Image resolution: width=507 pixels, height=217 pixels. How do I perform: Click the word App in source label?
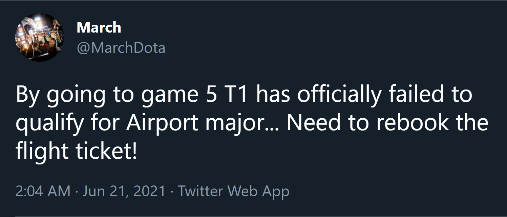coord(276,192)
